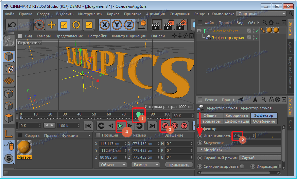Go to end of animation
Viewport: 297px width, 179px height.
[x=152, y=126]
